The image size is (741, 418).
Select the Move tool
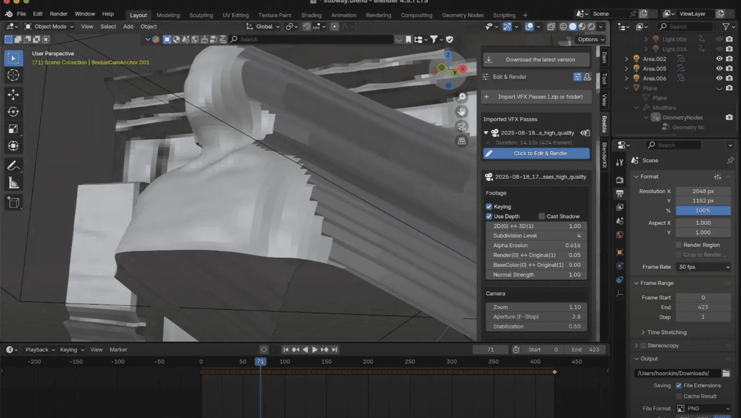[13, 95]
